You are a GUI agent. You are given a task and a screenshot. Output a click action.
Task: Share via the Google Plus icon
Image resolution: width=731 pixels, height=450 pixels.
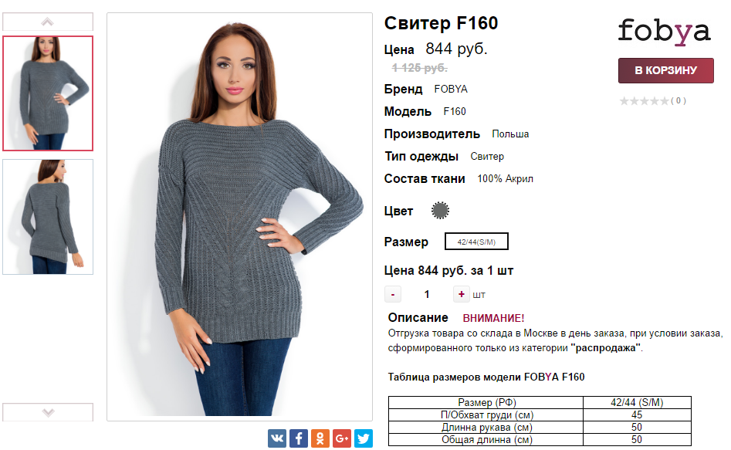coord(342,438)
